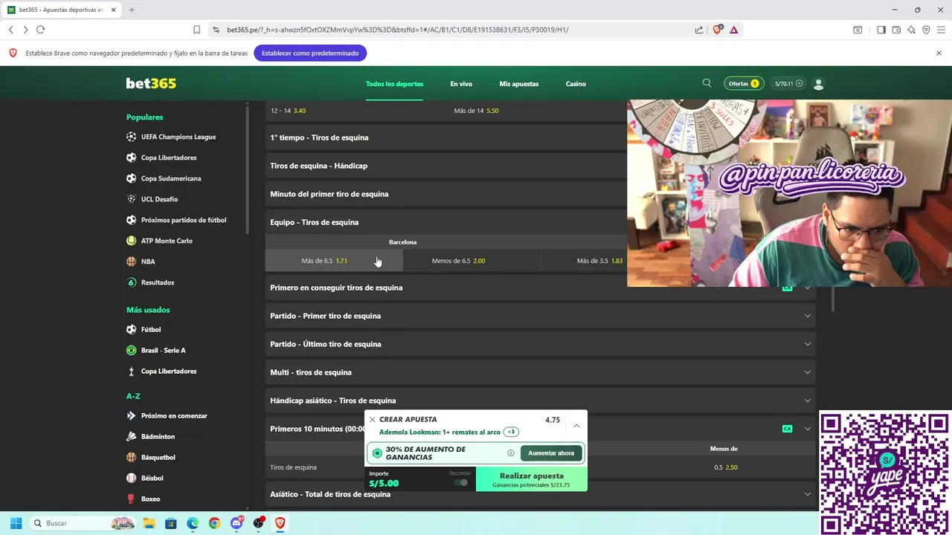The image size is (952, 535).
Task: Toggle the Brave sidebar panel icon
Action: click(881, 30)
